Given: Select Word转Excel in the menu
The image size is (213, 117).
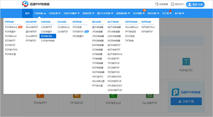Looking at the screenshot, I should click(x=131, y=27).
